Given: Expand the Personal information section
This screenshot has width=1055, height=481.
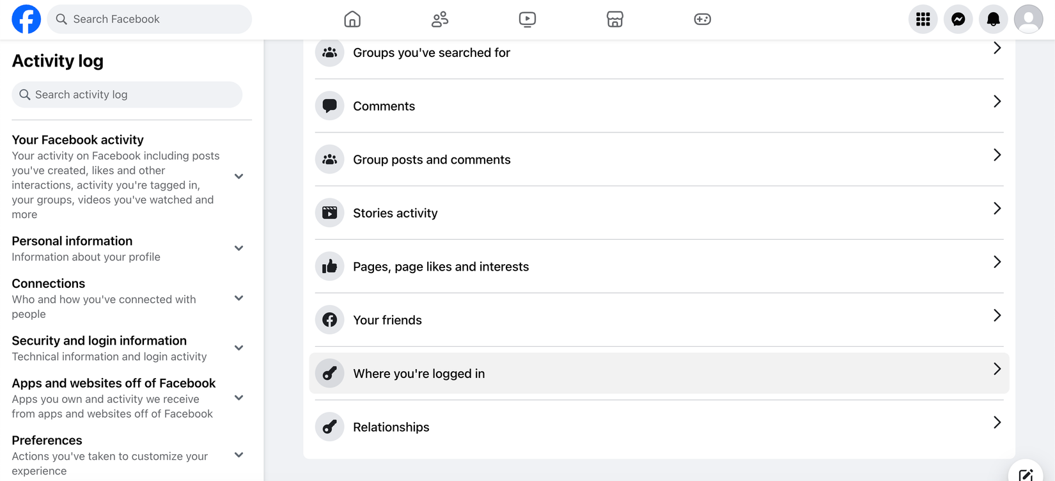Looking at the screenshot, I should point(238,248).
